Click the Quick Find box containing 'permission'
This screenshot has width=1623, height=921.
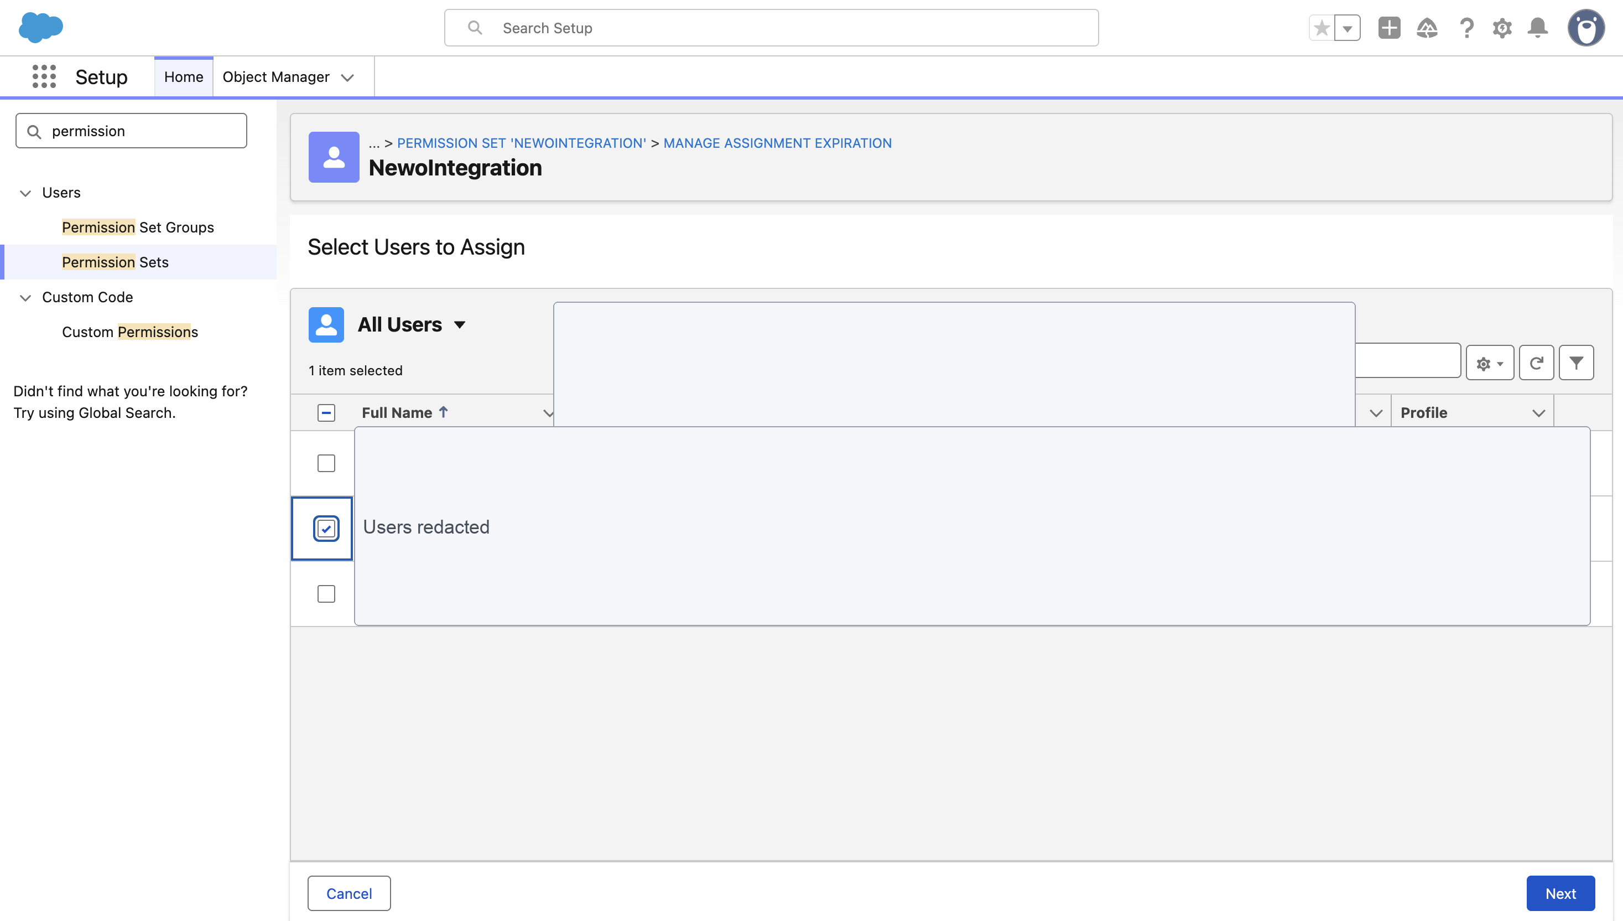[x=132, y=131]
